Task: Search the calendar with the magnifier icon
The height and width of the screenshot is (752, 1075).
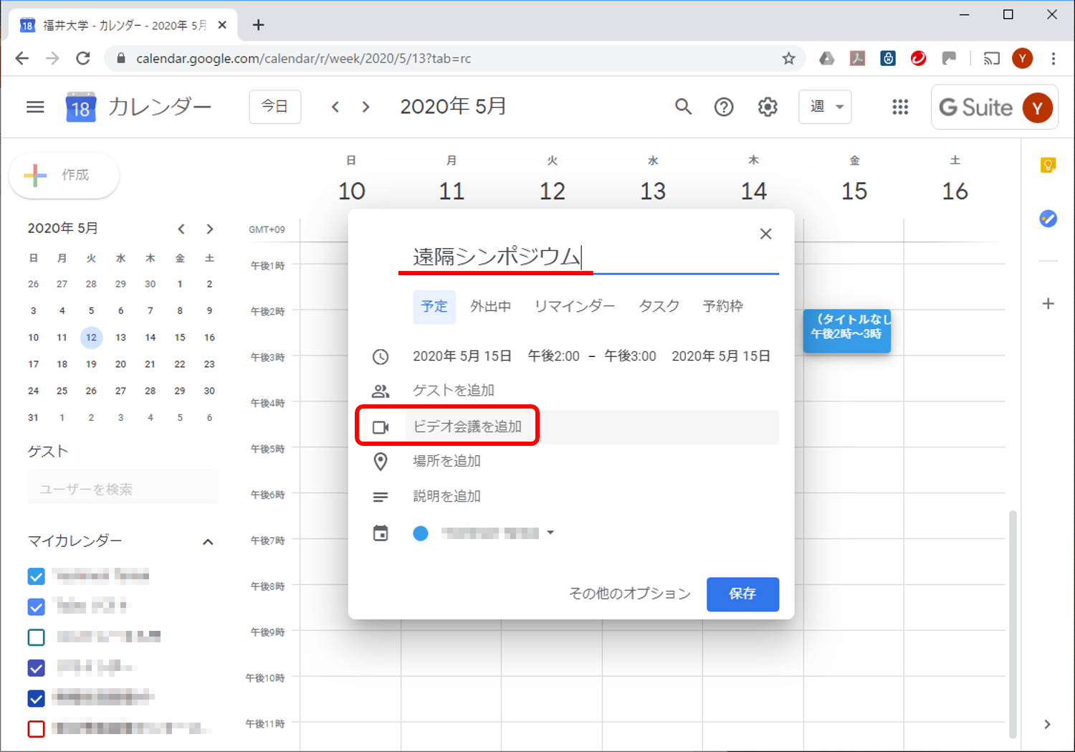Action: click(683, 107)
